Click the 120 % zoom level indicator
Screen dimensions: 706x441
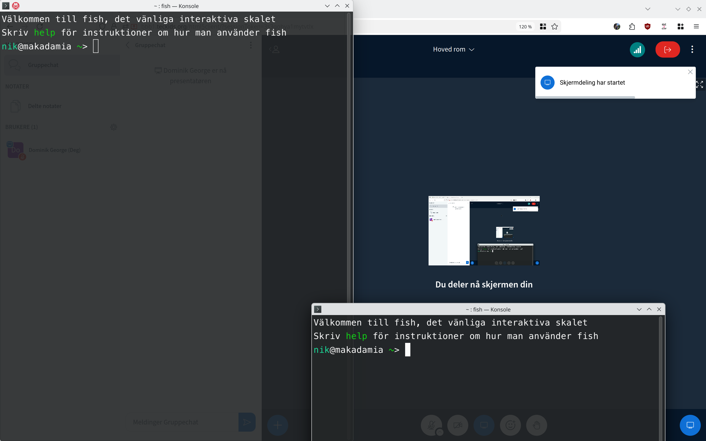coord(525,26)
